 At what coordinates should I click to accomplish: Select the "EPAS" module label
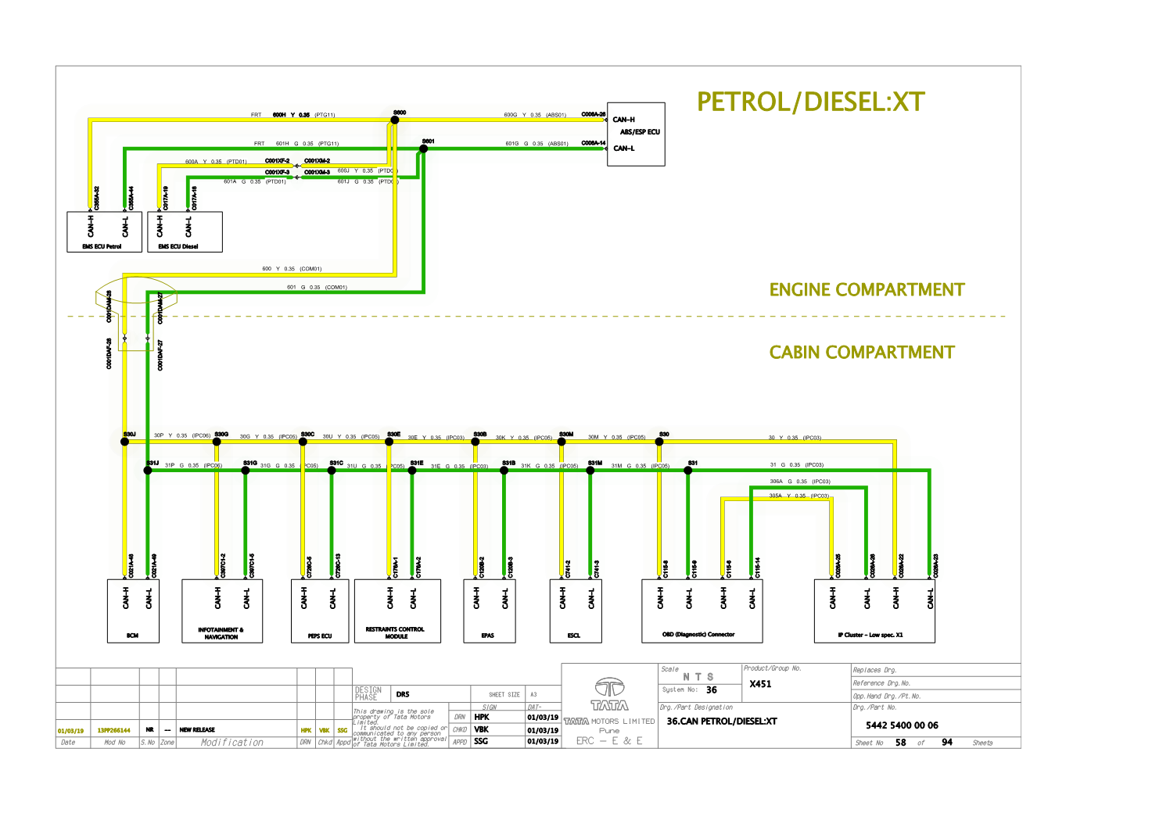click(x=488, y=636)
